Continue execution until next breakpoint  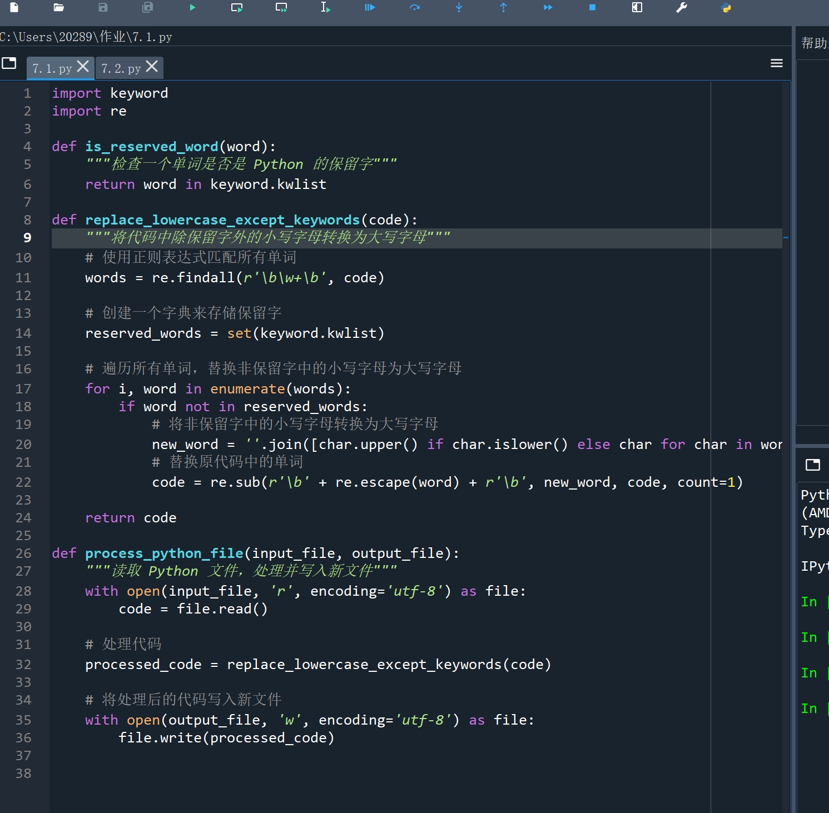[x=548, y=7]
